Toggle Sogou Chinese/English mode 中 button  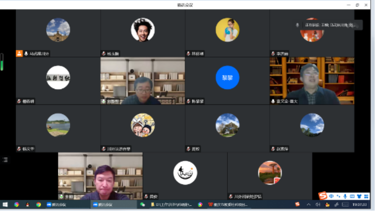331,196
